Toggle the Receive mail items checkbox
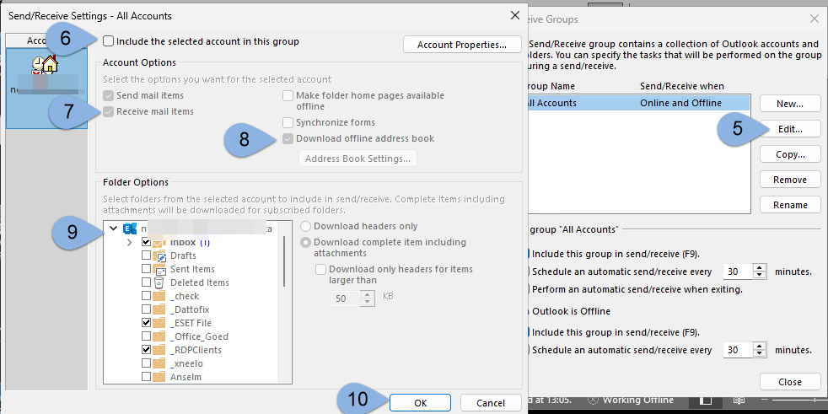This screenshot has height=414, width=828. [x=108, y=111]
